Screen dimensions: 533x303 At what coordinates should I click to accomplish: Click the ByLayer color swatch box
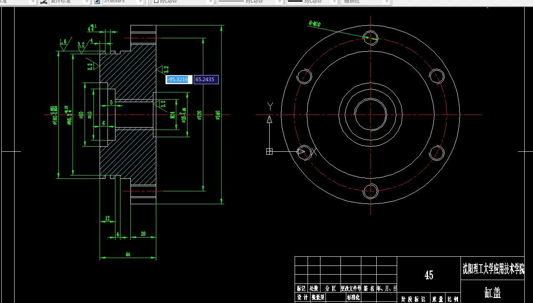156,2
